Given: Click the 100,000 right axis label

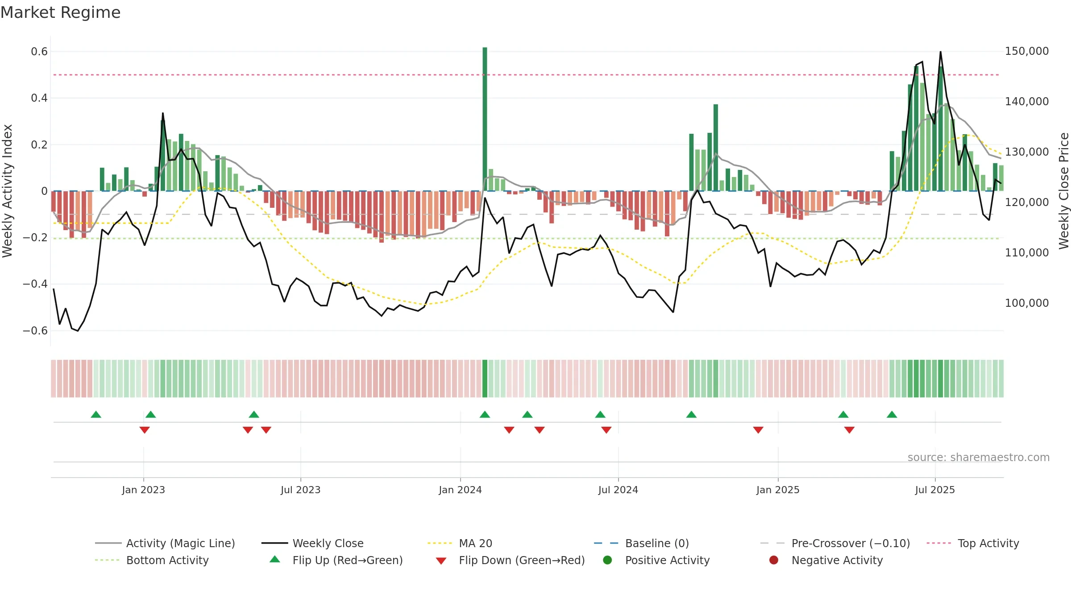Looking at the screenshot, I should click(x=1027, y=303).
